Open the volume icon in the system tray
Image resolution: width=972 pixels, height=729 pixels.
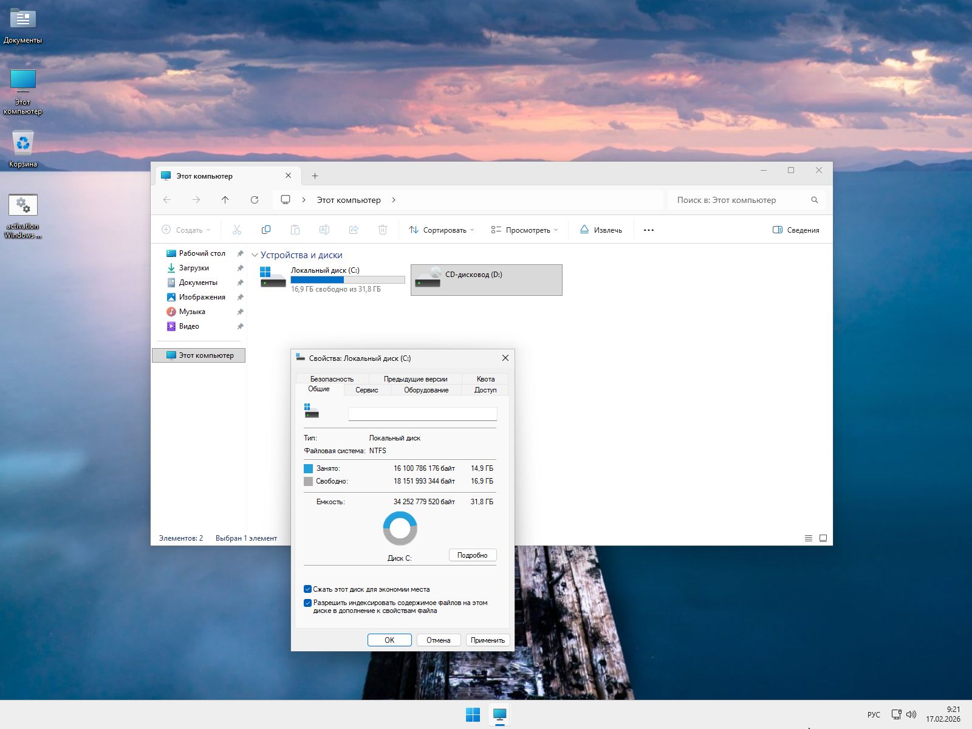(911, 715)
